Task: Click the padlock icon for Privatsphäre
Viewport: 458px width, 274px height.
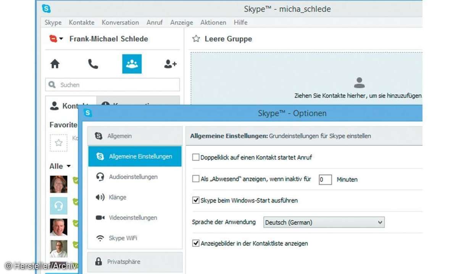Action: click(99, 261)
